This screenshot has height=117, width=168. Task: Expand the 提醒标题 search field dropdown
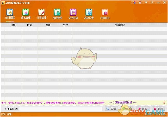click(5, 109)
